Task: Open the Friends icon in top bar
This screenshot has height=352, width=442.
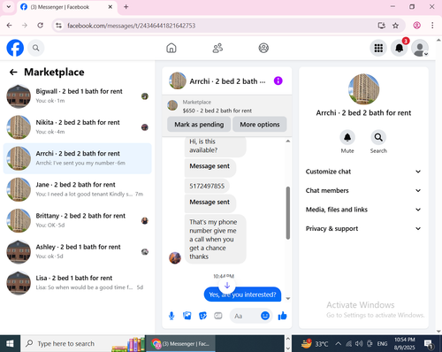Action: (217, 48)
